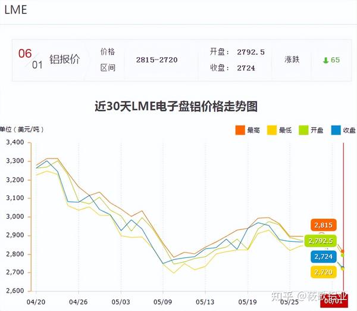The width and height of the screenshot is (357, 311).
Task: Click the 05/03 x-axis date label
Action: pyautogui.click(x=121, y=302)
